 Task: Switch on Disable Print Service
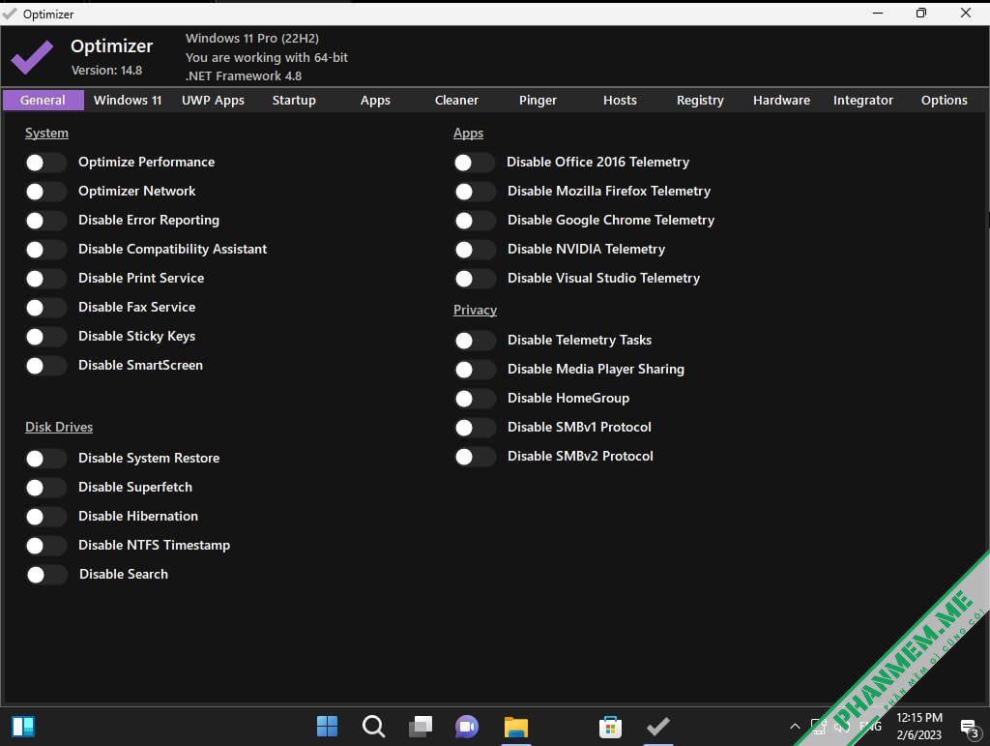click(45, 279)
